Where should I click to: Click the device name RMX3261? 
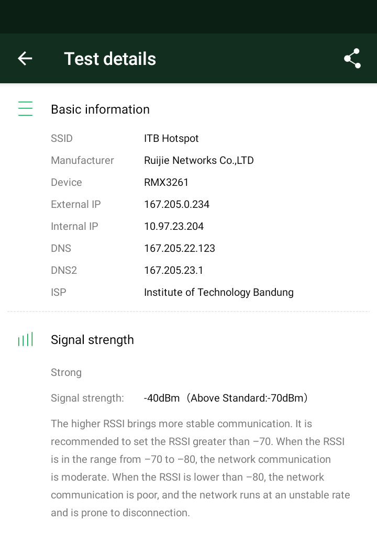click(x=166, y=183)
